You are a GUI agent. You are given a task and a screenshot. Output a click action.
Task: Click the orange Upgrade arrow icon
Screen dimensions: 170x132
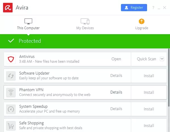[141, 22]
